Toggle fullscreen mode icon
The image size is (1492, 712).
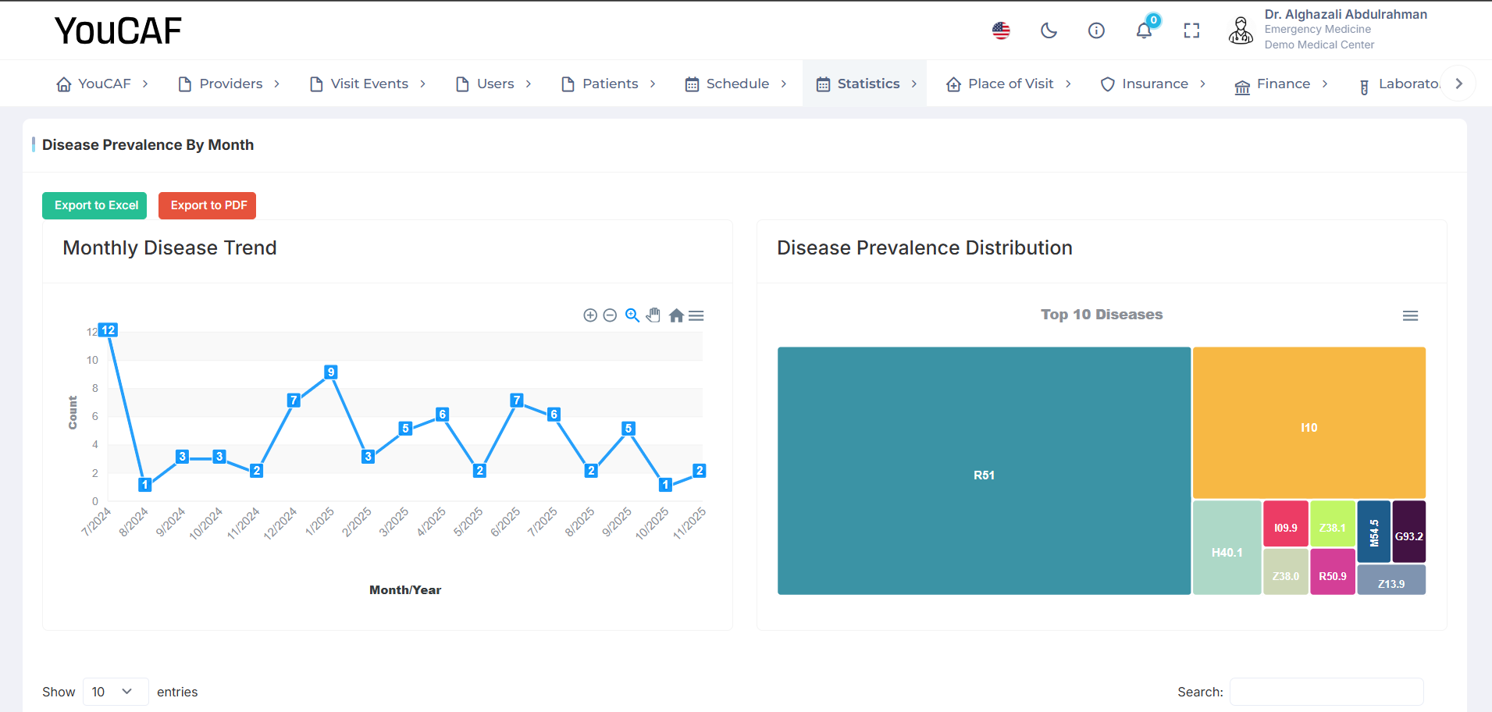[x=1191, y=30]
